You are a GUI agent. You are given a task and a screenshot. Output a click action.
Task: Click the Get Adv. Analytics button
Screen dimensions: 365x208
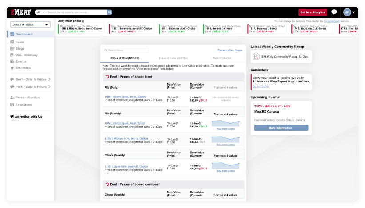[x=312, y=12]
